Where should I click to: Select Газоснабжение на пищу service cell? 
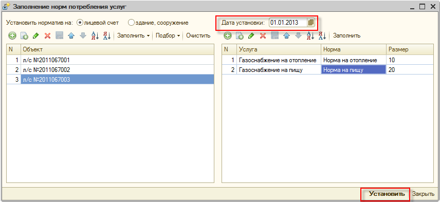tap(279, 70)
